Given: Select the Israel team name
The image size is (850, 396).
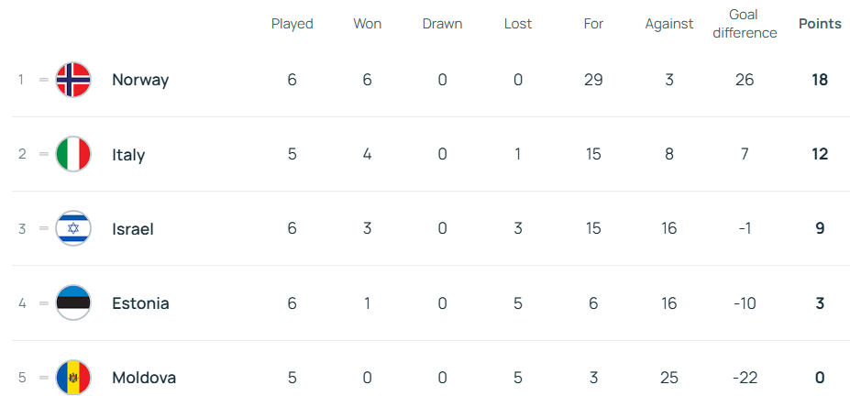Looking at the screenshot, I should [x=132, y=229].
